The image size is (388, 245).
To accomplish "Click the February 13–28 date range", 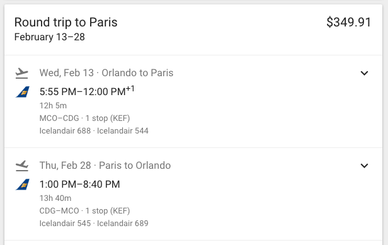I will pyautogui.click(x=50, y=37).
